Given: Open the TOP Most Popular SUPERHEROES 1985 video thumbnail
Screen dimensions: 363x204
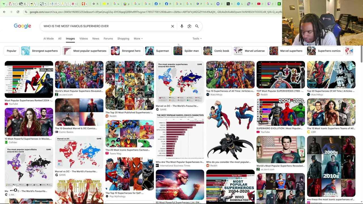Looking at the screenshot, I should (x=281, y=75).
